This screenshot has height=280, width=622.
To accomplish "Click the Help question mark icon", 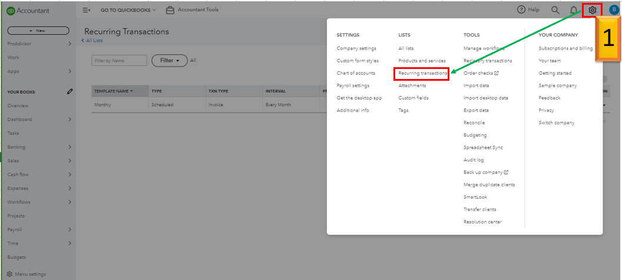I will [521, 10].
